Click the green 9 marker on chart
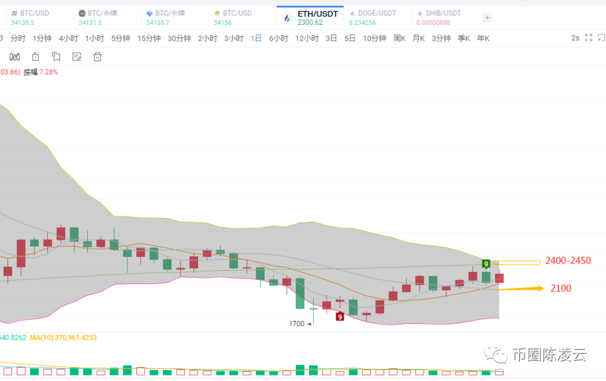 (x=486, y=264)
